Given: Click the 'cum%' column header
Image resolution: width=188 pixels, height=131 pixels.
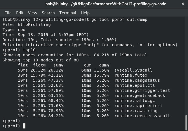Looking at the screenshot, I should 104,65.
